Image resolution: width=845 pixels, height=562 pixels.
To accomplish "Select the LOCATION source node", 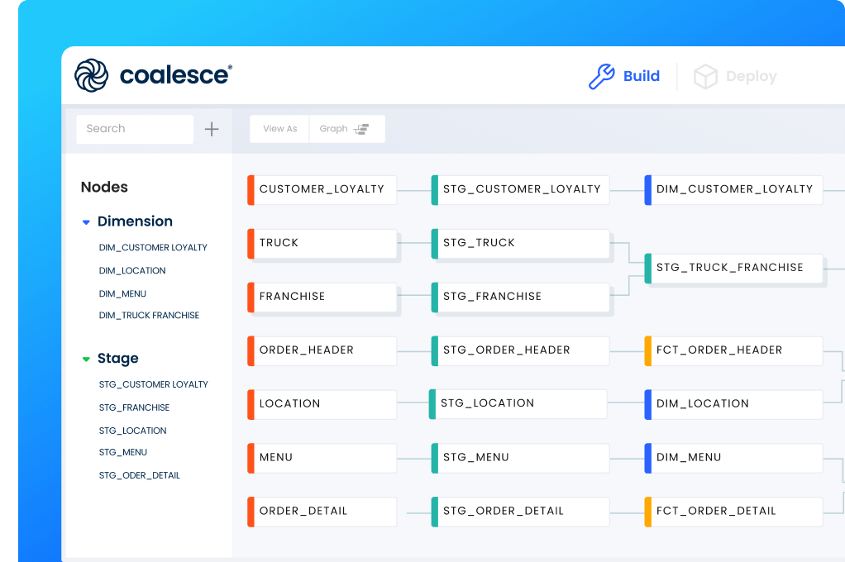I will [x=322, y=404].
